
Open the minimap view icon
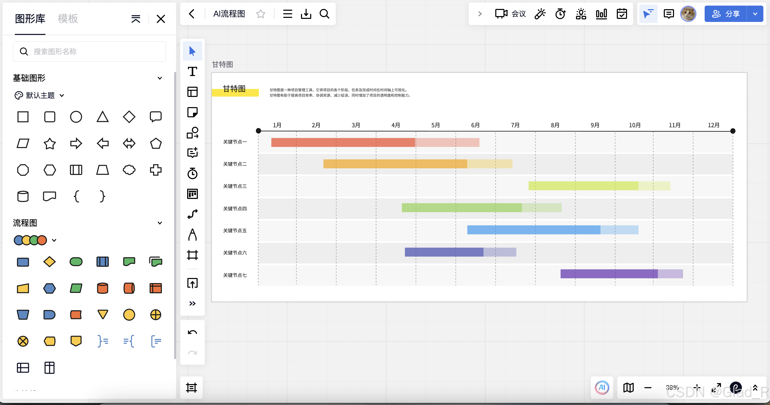(628, 388)
